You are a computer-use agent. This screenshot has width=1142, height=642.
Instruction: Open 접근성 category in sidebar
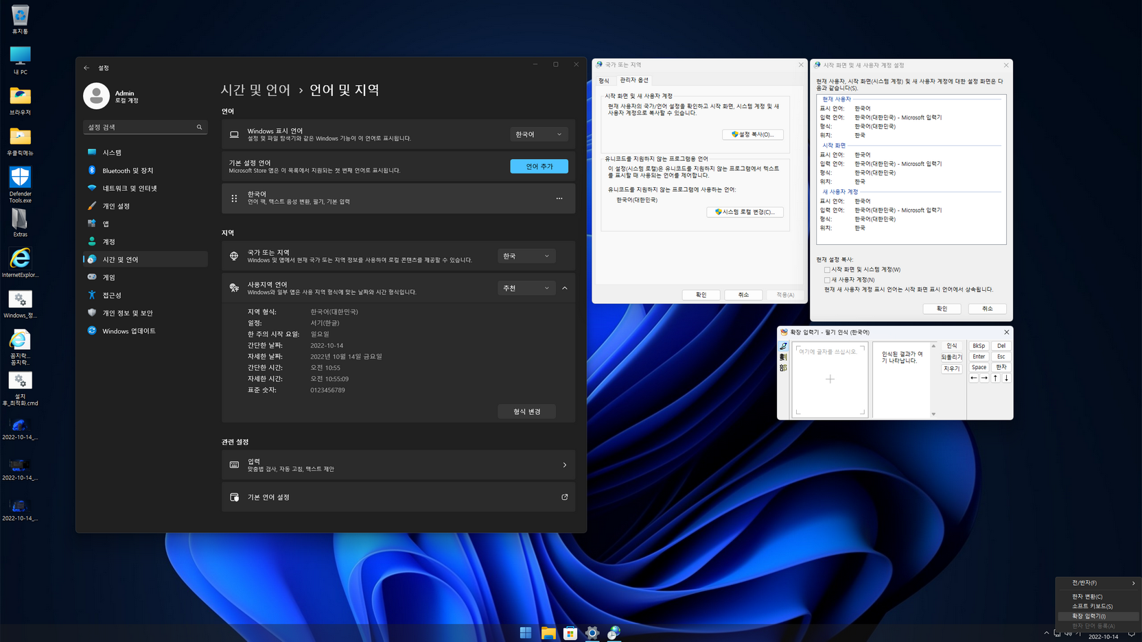coord(145,295)
